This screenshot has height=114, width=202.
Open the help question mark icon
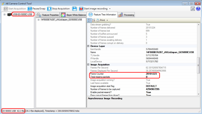198,9
